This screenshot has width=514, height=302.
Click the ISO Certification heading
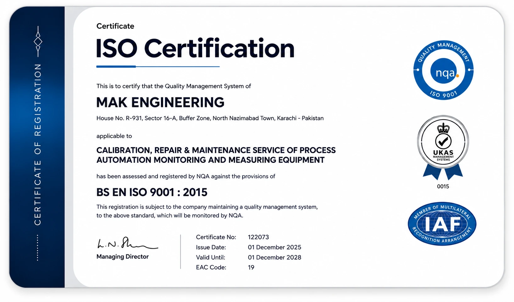tap(195, 48)
